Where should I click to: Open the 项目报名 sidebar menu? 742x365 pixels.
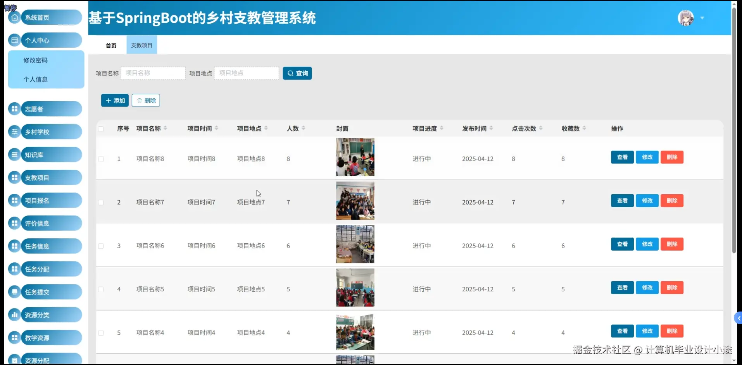[x=52, y=200]
